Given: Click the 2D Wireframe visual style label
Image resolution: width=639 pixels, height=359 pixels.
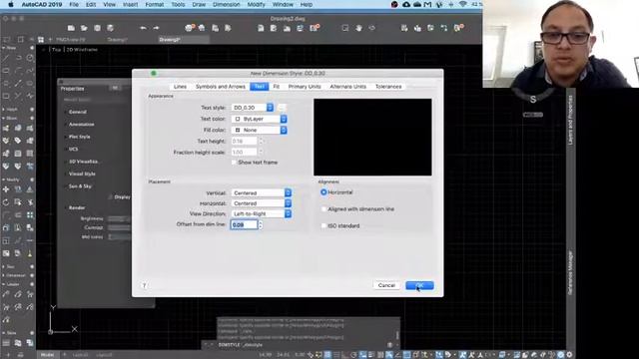Looking at the screenshot, I should 82,50.
